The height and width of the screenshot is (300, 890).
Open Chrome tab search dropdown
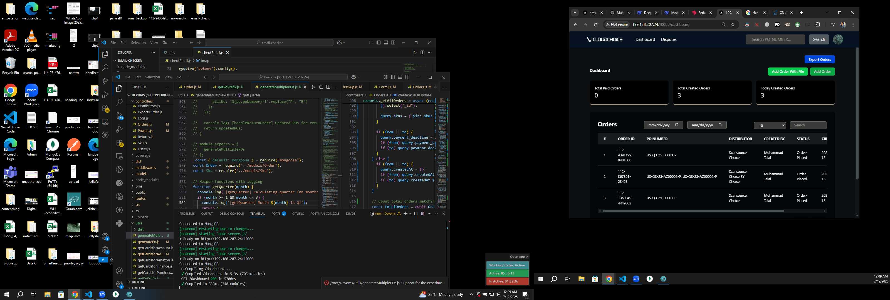575,13
